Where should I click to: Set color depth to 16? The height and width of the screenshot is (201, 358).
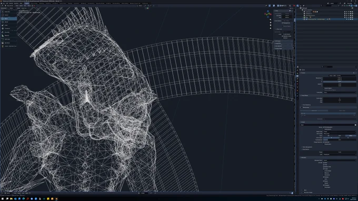pyautogui.click(x=348, y=138)
